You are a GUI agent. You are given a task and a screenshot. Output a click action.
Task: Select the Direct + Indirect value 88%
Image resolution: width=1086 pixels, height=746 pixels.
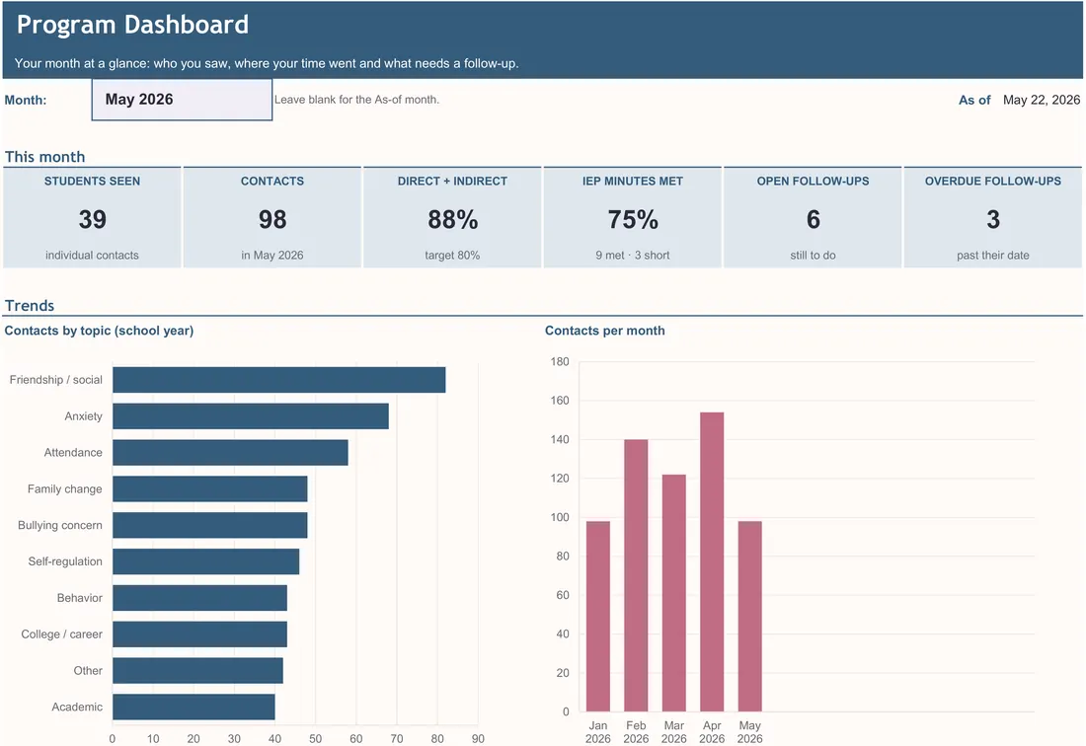(452, 219)
